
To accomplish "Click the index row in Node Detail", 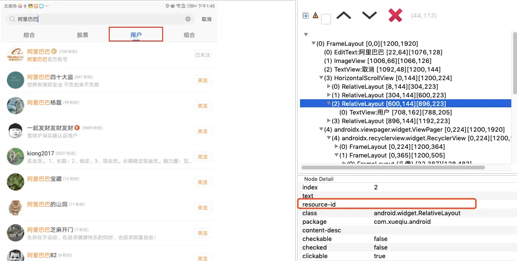I will click(x=407, y=187).
